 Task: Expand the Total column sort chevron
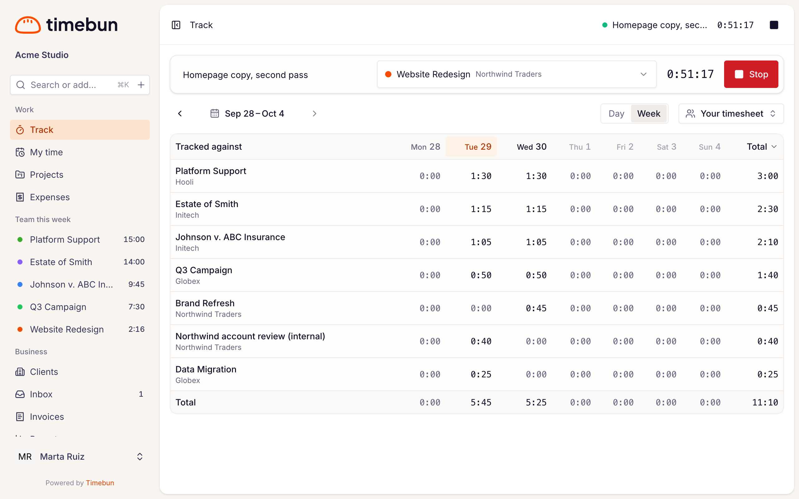774,147
